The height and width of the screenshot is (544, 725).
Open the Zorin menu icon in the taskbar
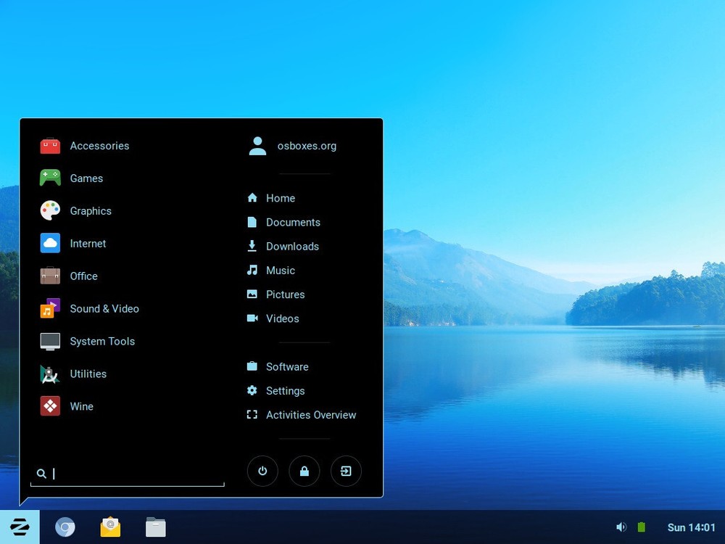[x=20, y=527]
